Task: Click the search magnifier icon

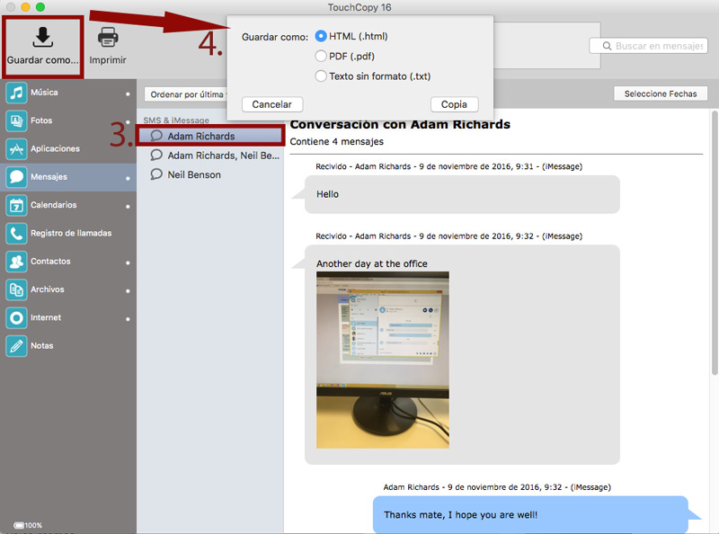Action: click(607, 46)
